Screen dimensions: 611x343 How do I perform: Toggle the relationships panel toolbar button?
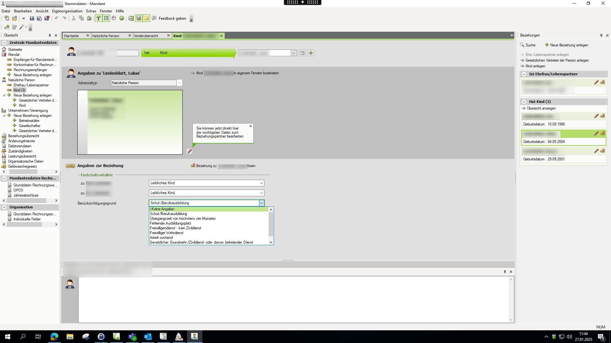click(x=139, y=18)
